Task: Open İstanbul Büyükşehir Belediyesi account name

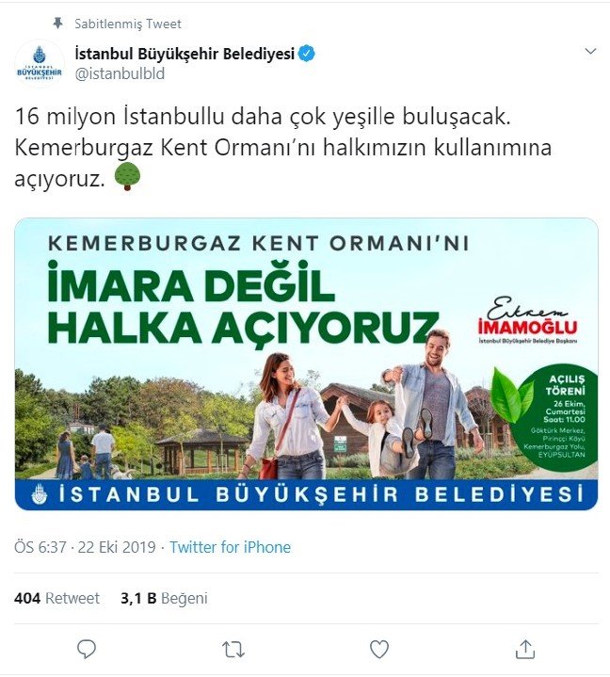Action: (185, 54)
